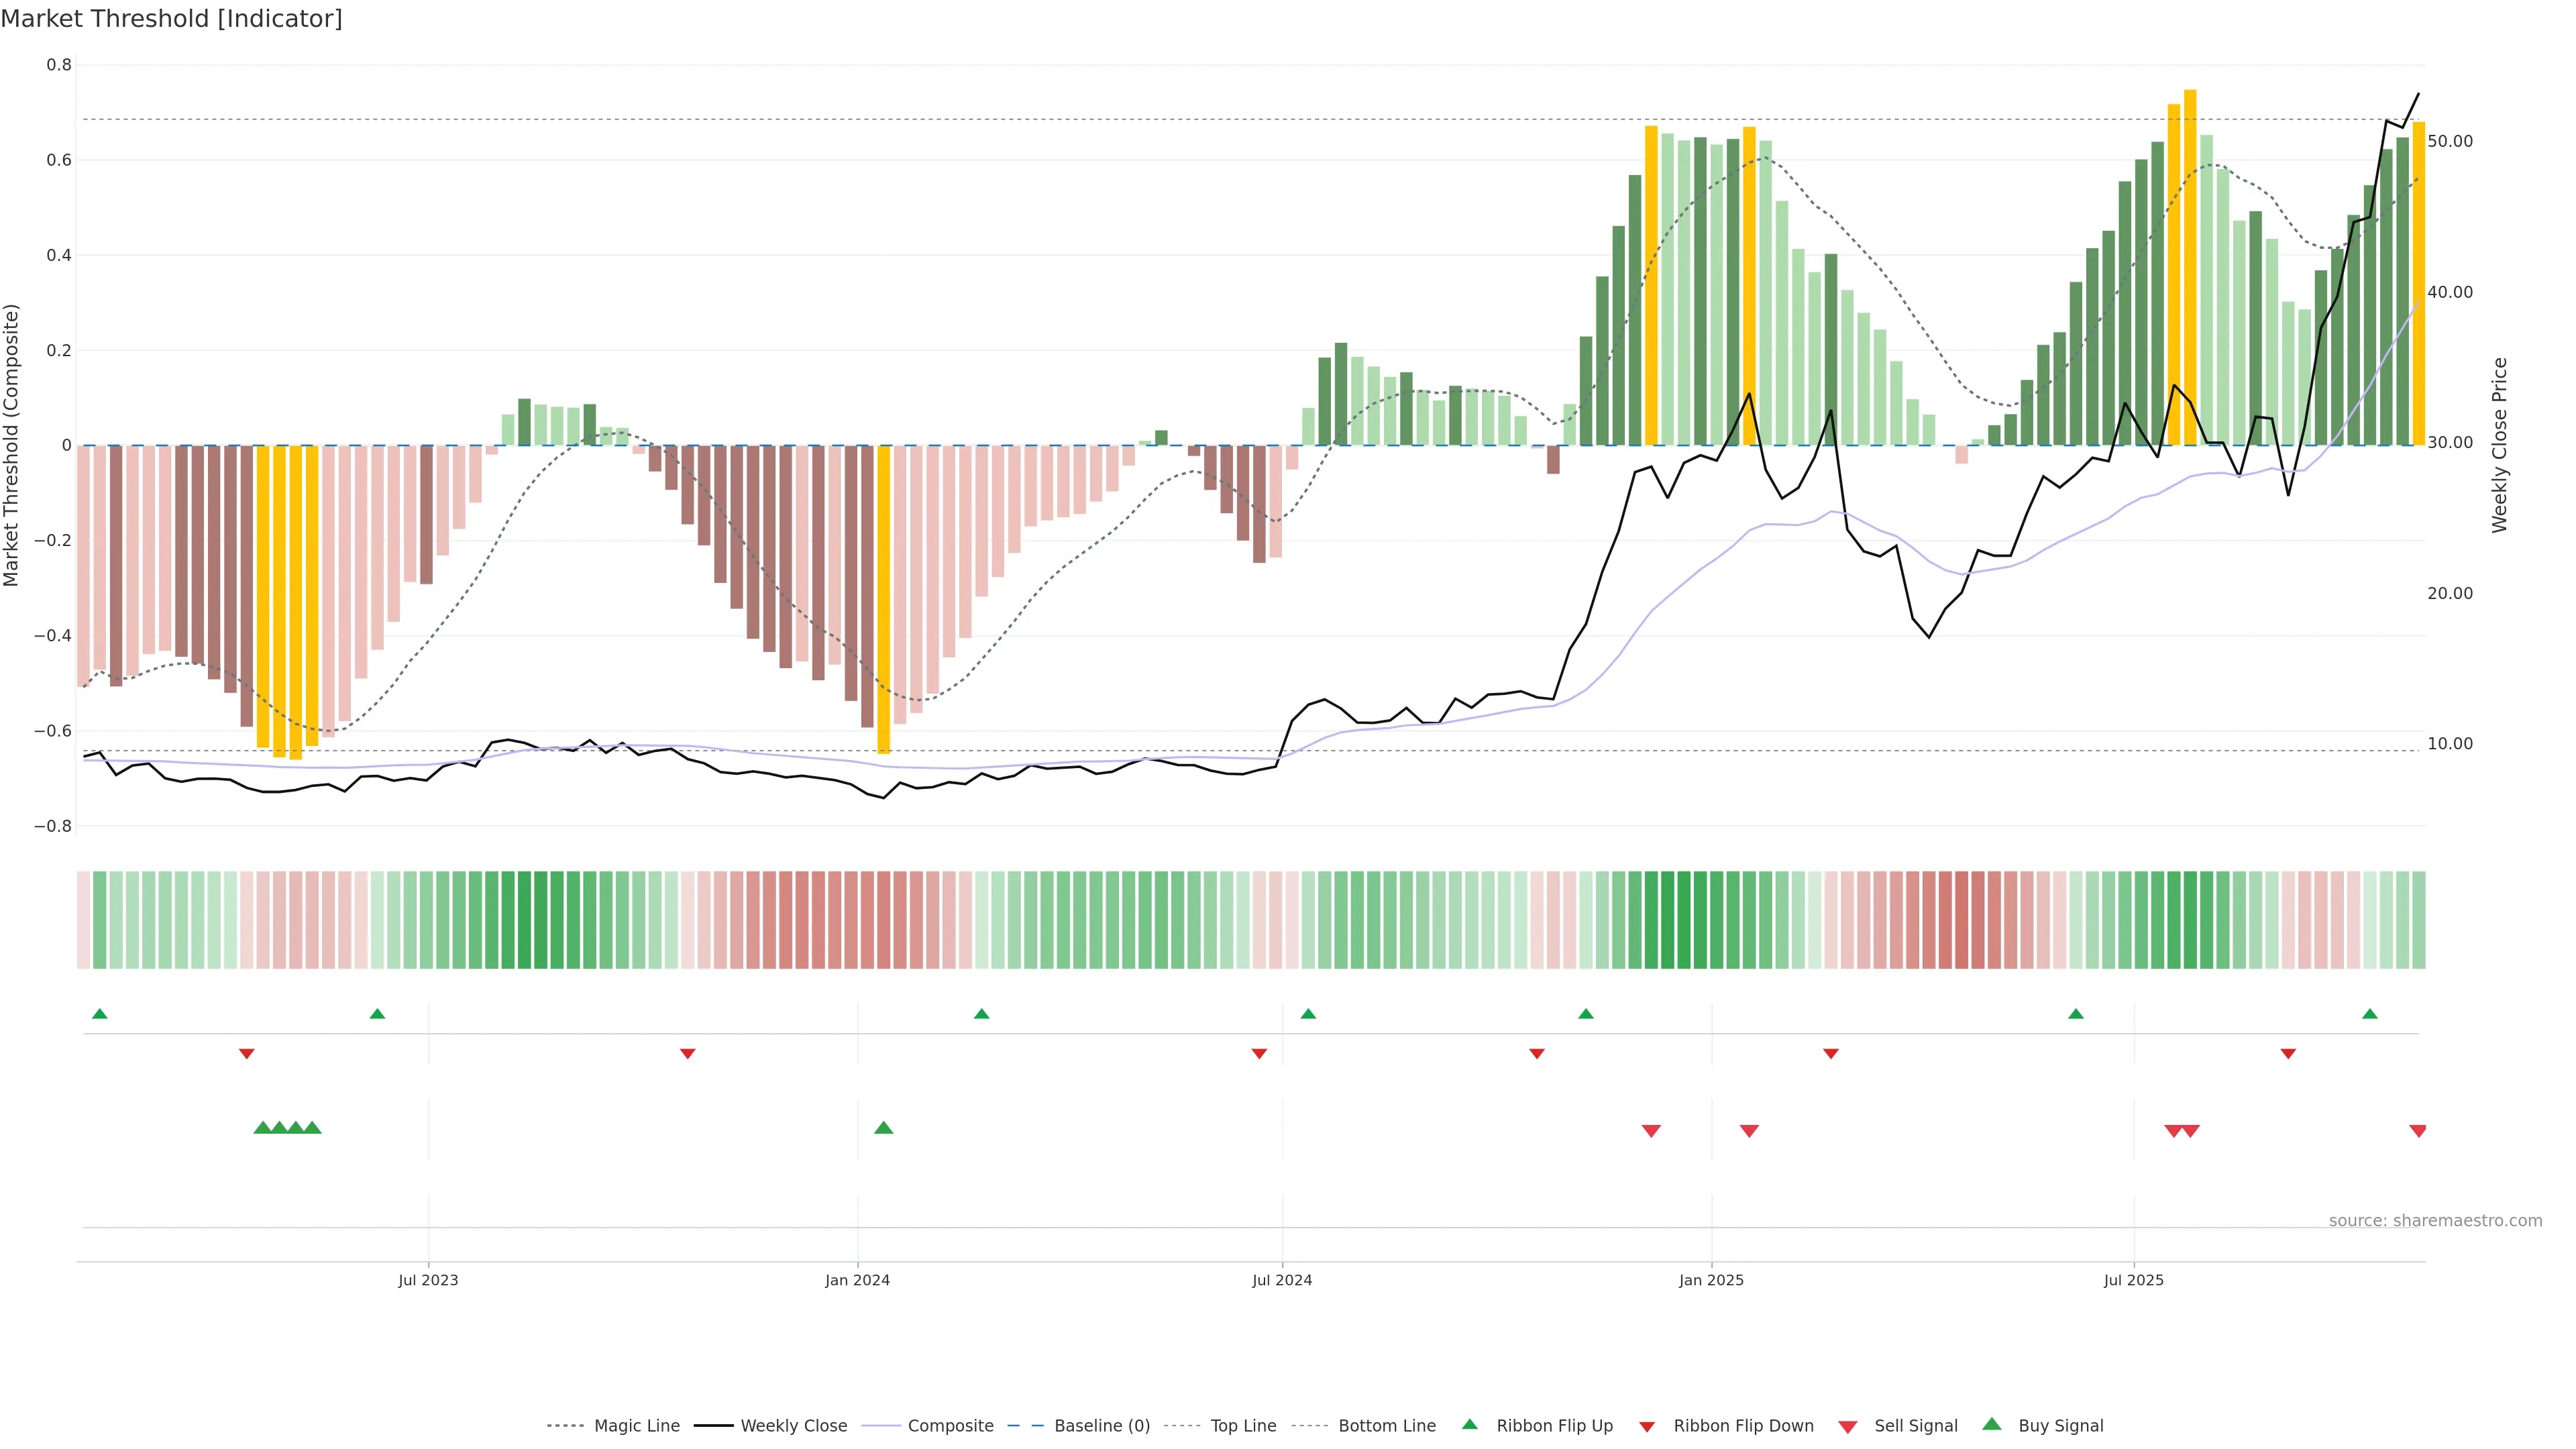Viewport: 2576px width, 1449px height.
Task: Click Sell Signal legend red triangle
Action: [x=1848, y=1427]
